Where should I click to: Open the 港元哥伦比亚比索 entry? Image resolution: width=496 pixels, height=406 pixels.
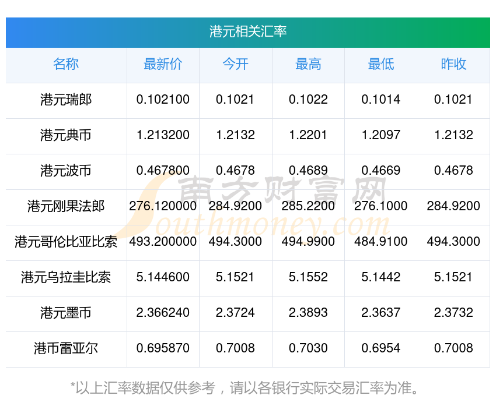click(66, 242)
